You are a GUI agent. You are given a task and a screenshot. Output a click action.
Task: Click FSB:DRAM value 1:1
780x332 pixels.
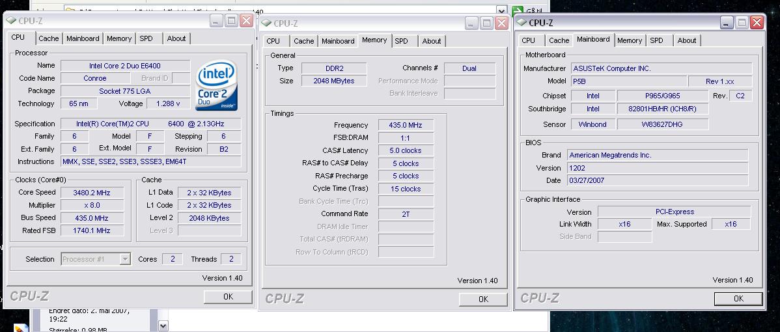pyautogui.click(x=406, y=137)
